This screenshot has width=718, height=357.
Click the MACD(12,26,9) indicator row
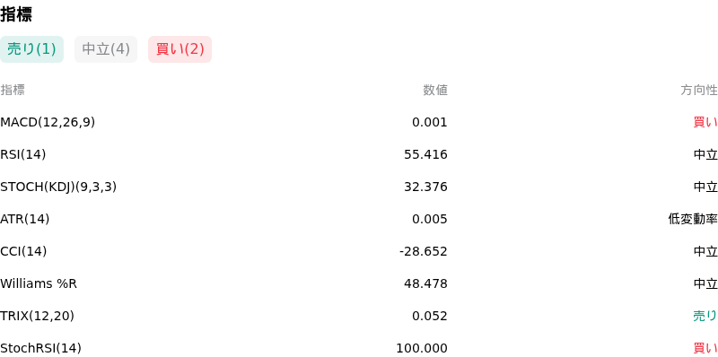[359, 122]
